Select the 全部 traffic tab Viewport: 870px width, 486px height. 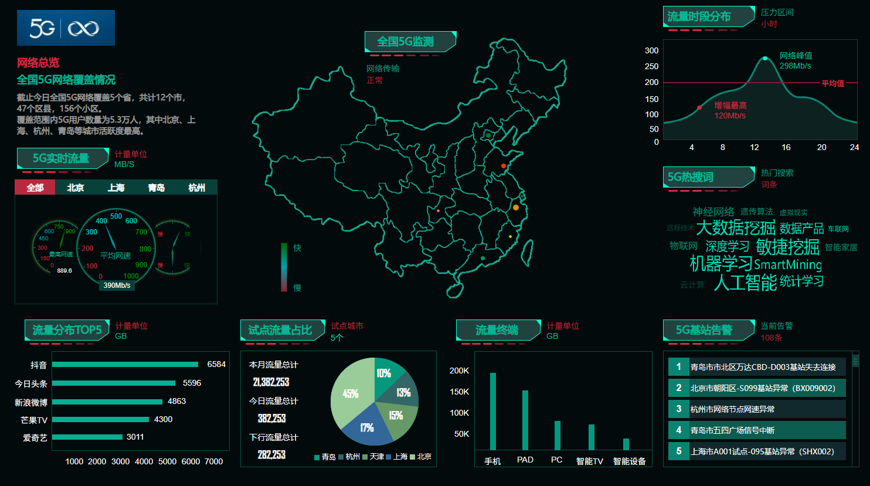point(35,188)
